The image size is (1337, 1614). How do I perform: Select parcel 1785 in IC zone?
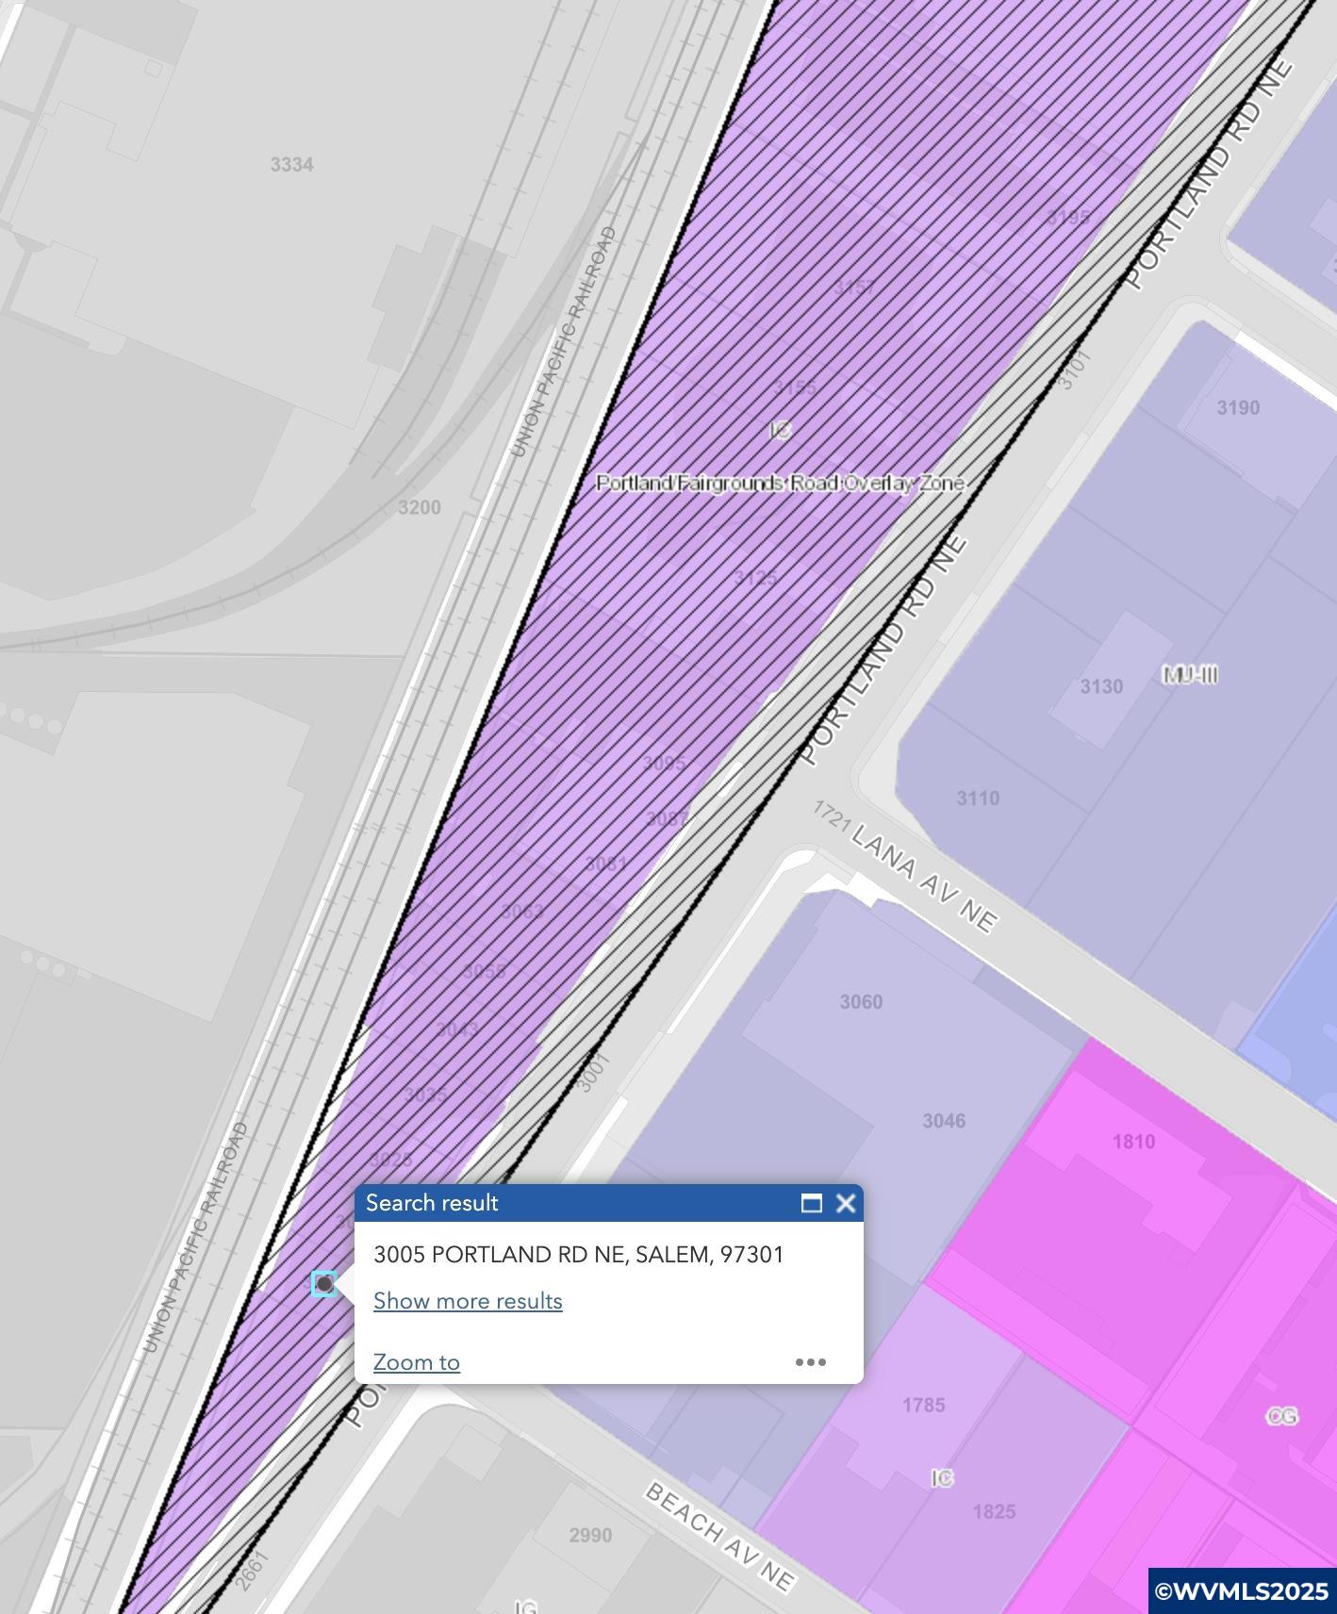coord(923,1406)
